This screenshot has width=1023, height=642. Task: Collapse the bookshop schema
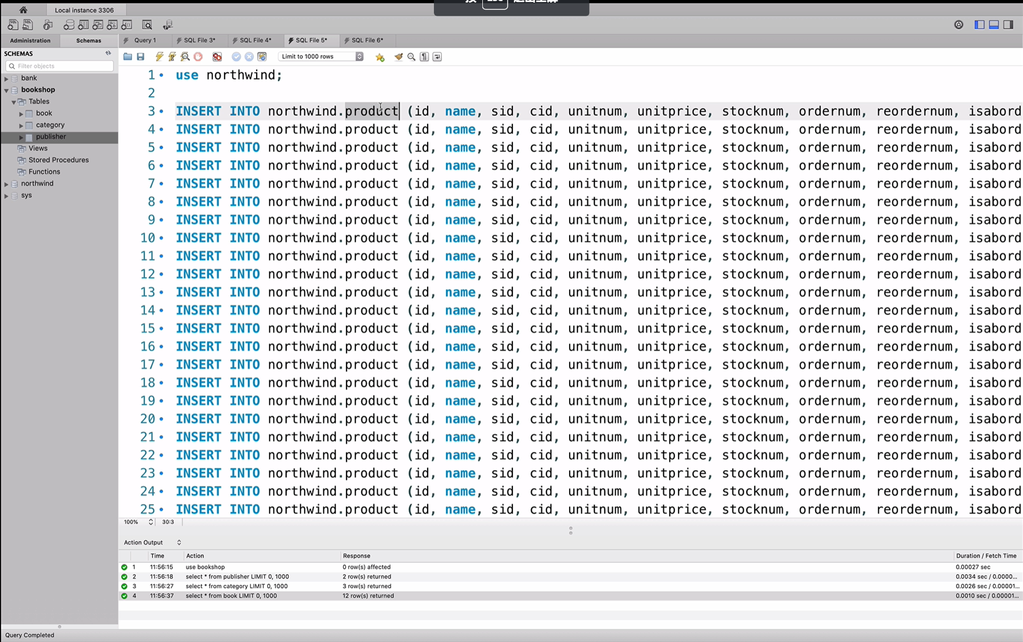[6, 90]
